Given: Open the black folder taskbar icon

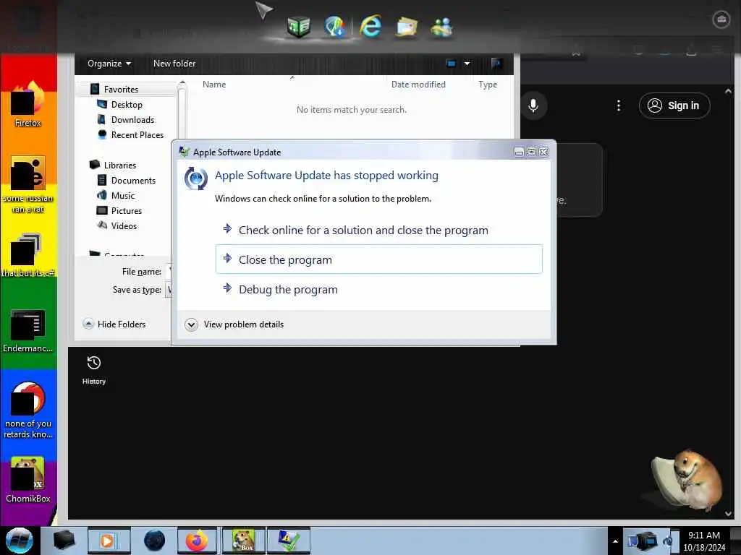Looking at the screenshot, I should point(64,541).
